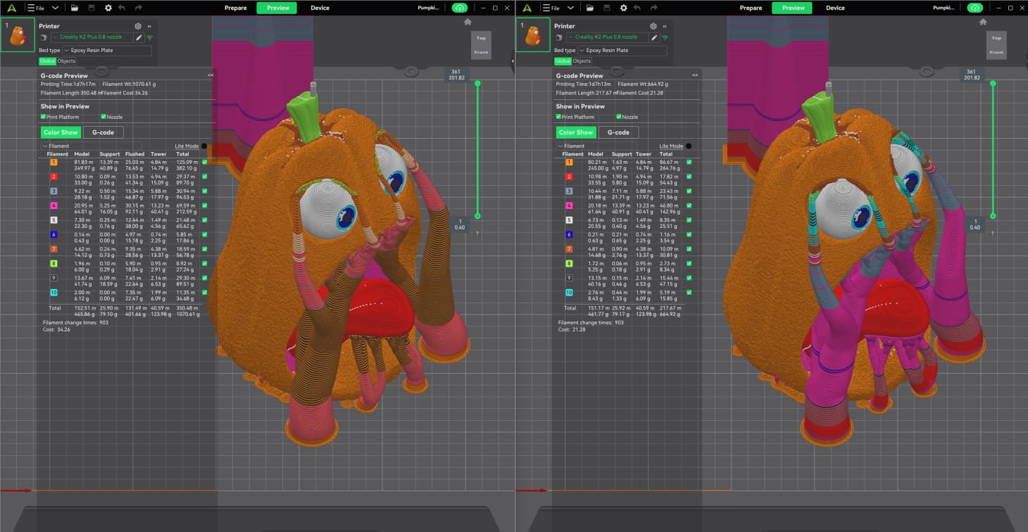This screenshot has height=532, width=1028.
Task: Click Wi-Fi connection icon beside right window's printer name
Action: point(665,37)
